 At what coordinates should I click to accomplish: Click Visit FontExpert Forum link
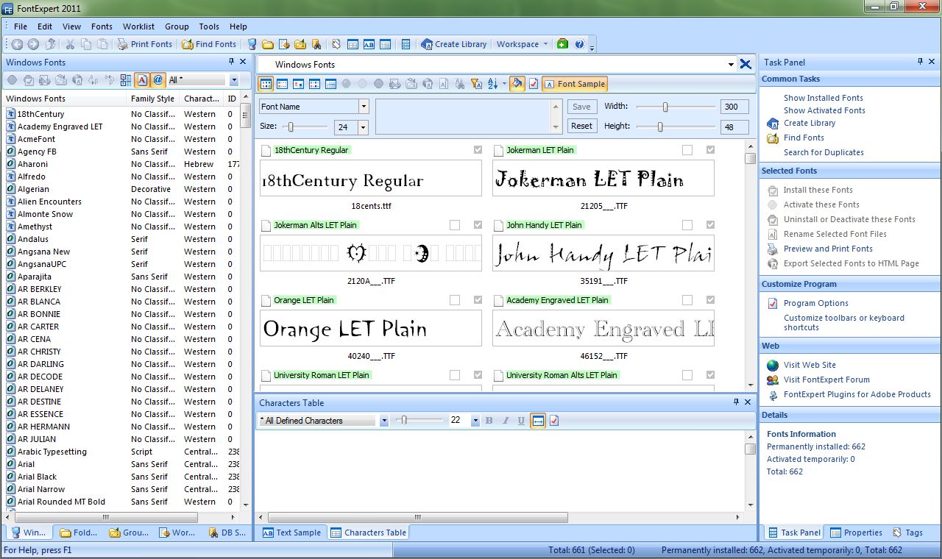coord(826,380)
